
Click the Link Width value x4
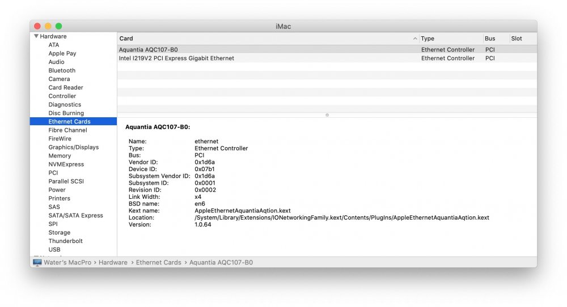pos(198,197)
